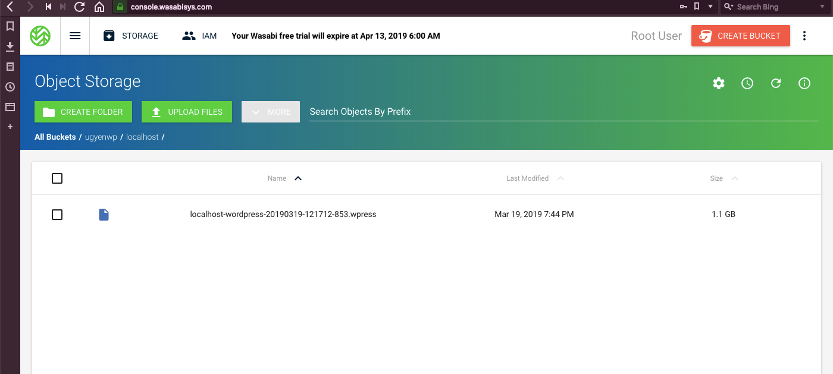Click the Wasabi leaf logo
Screen dimensions: 833x374
40,36
